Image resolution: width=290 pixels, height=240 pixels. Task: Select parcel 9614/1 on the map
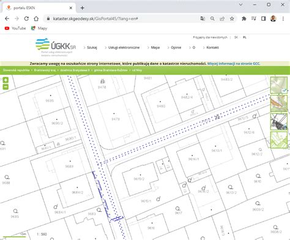[x=193, y=159]
